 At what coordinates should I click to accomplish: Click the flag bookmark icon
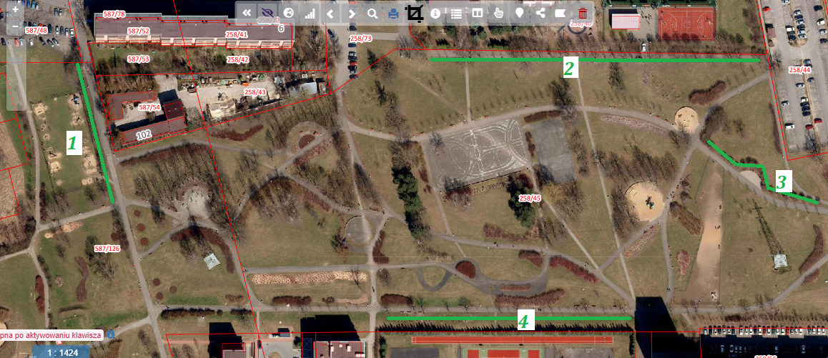click(561, 13)
